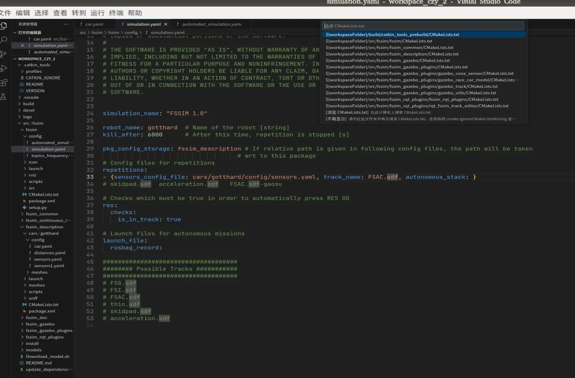Switch to the car.yaml editor tab
The height and width of the screenshot is (378, 575).
pos(94,24)
